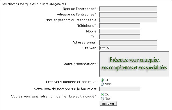The width and height of the screenshot is (172, 110).
Task: Click the forum member name field
Action: click(x=120, y=89)
